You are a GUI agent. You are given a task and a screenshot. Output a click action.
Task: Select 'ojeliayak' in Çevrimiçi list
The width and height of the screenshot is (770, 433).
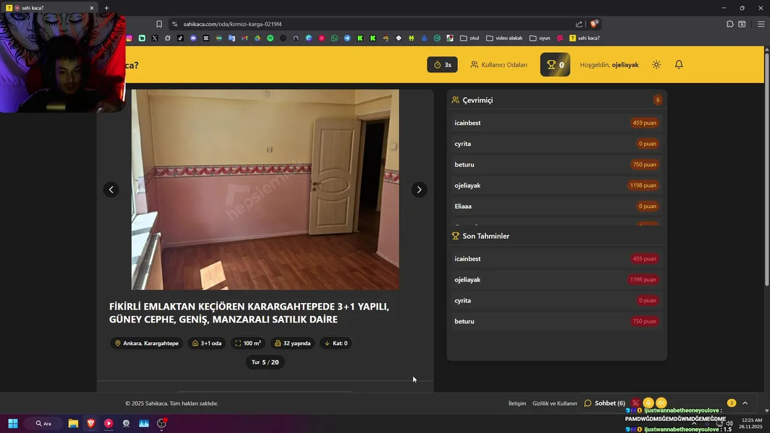(x=556, y=185)
